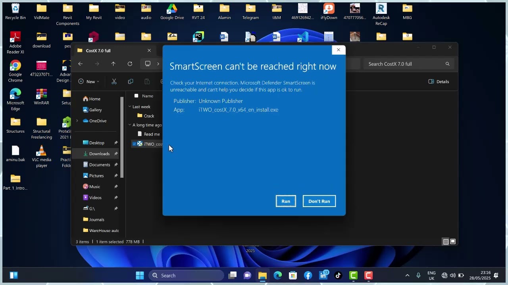
Task: Toggle the select-all checkbox beside Name
Action: (136, 96)
